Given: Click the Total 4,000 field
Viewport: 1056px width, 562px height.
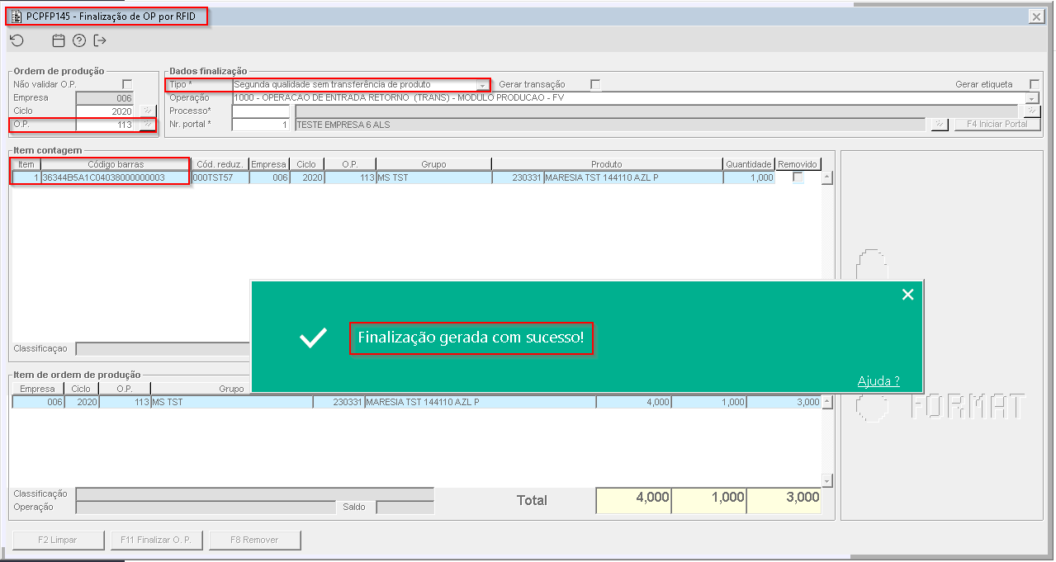Looking at the screenshot, I should click(633, 500).
